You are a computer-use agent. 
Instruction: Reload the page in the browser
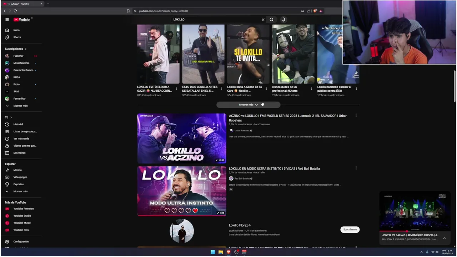pyautogui.click(x=15, y=11)
